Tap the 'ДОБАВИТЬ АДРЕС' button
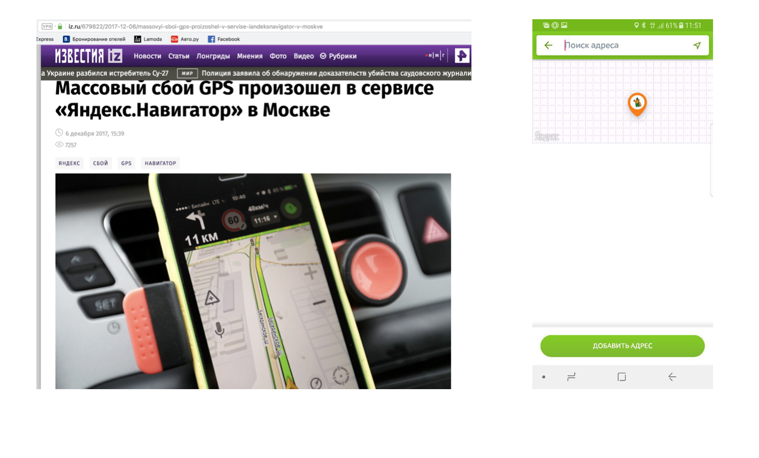This screenshot has width=759, height=458. tap(622, 346)
